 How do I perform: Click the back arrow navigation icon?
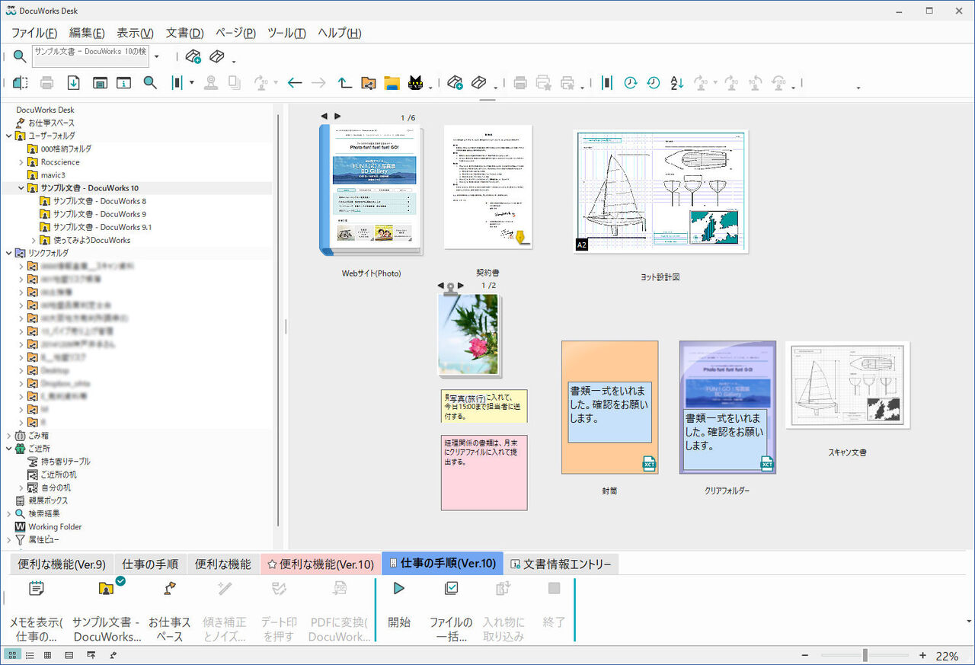295,82
